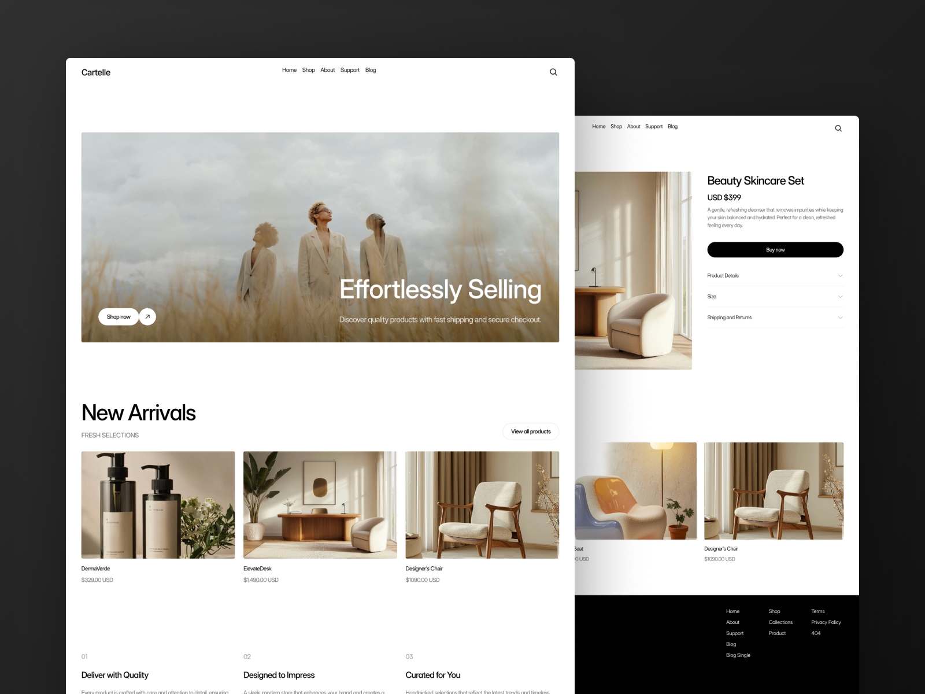Image resolution: width=925 pixels, height=694 pixels.
Task: Open the Blog Single footer link
Action: click(x=738, y=655)
